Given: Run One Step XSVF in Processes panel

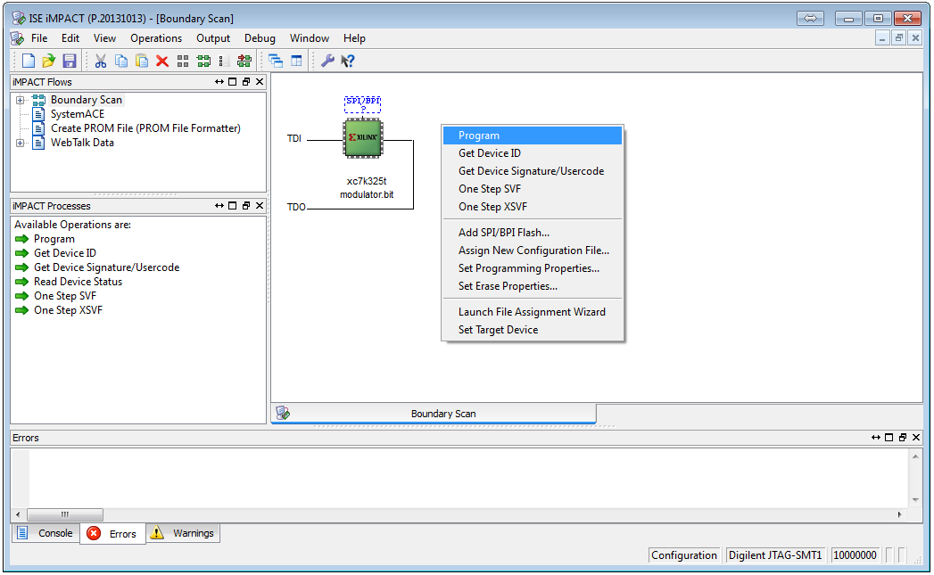Looking at the screenshot, I should (68, 310).
